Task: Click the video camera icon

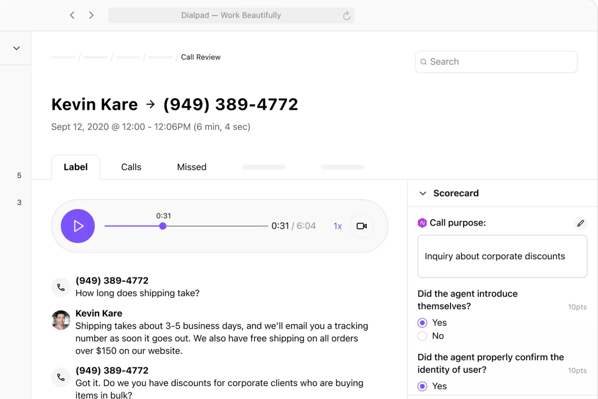Action: click(x=361, y=226)
